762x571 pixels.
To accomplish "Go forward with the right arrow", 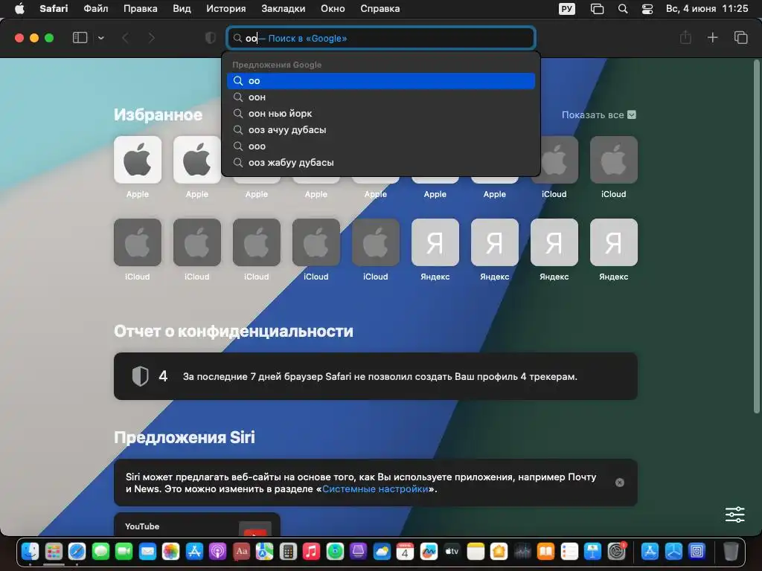I will tap(152, 38).
